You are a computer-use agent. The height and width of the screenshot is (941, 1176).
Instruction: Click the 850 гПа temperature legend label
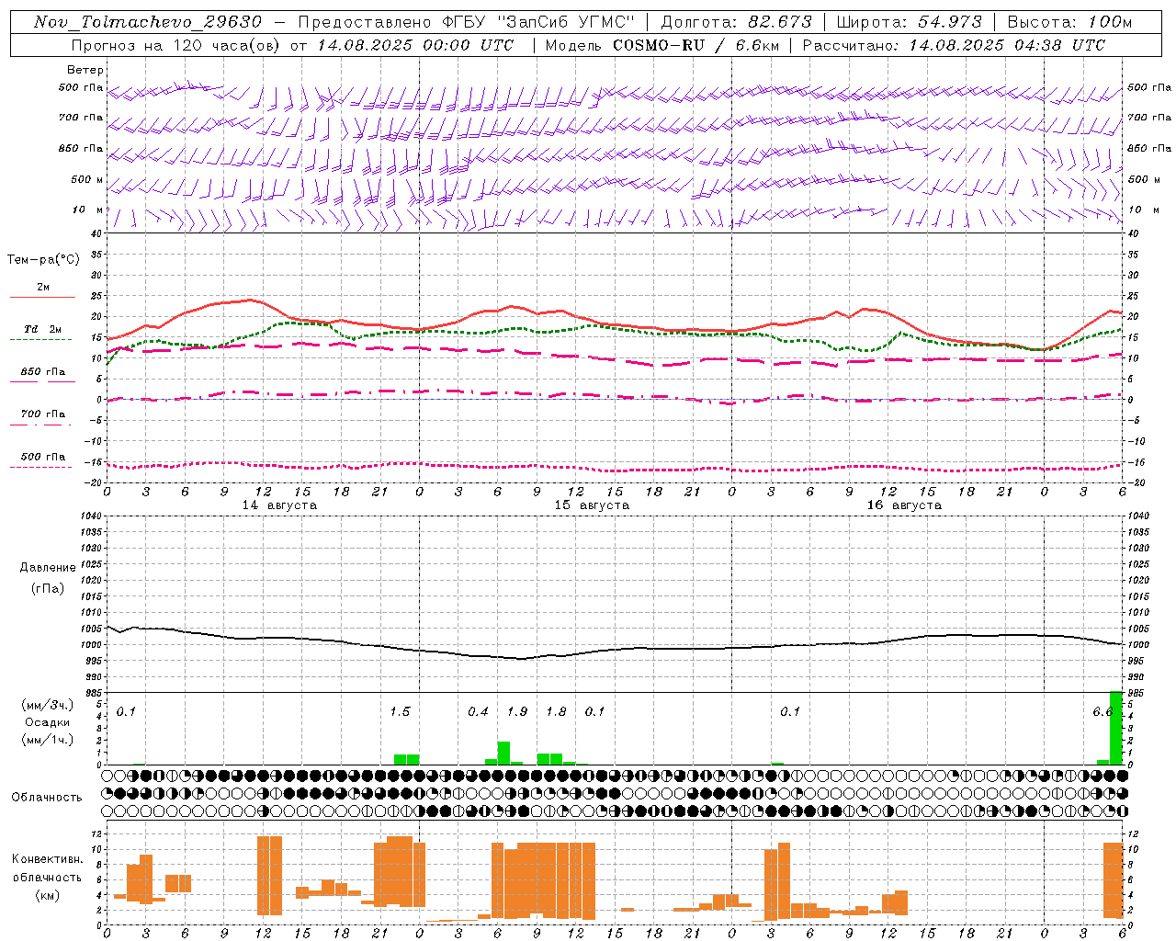43,372
